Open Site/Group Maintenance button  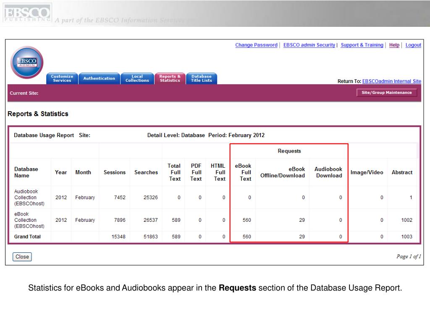click(x=387, y=93)
